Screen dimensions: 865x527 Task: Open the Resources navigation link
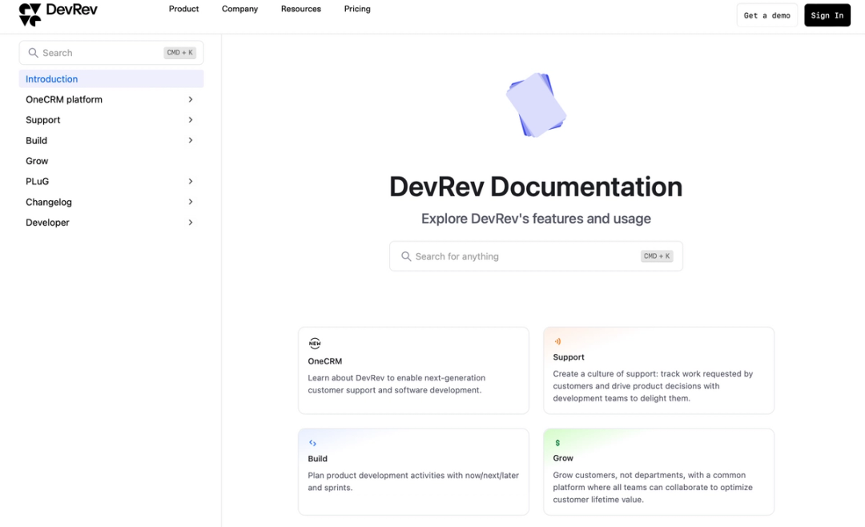coord(300,9)
